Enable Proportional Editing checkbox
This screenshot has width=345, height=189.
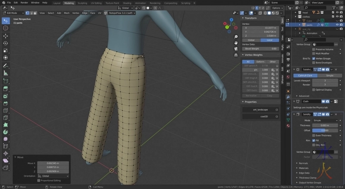[39, 180]
